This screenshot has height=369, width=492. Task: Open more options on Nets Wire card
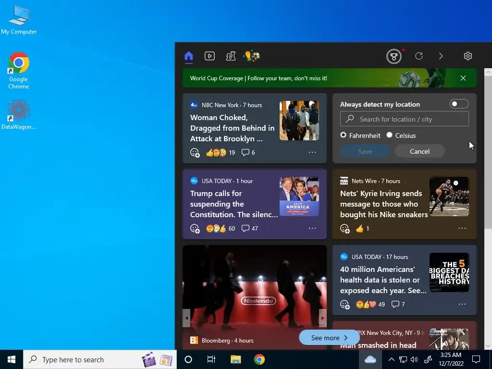(x=462, y=228)
